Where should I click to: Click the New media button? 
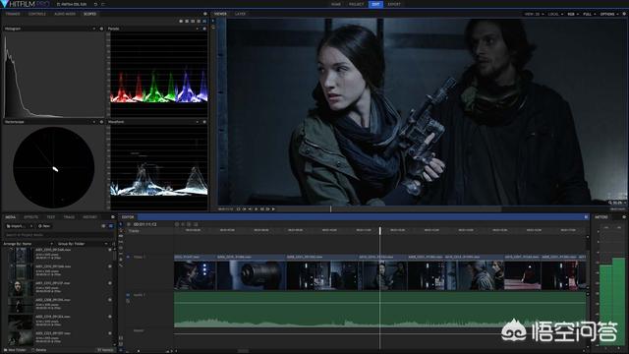click(44, 226)
